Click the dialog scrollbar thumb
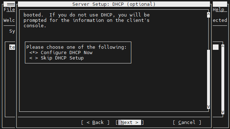 tap(209, 77)
